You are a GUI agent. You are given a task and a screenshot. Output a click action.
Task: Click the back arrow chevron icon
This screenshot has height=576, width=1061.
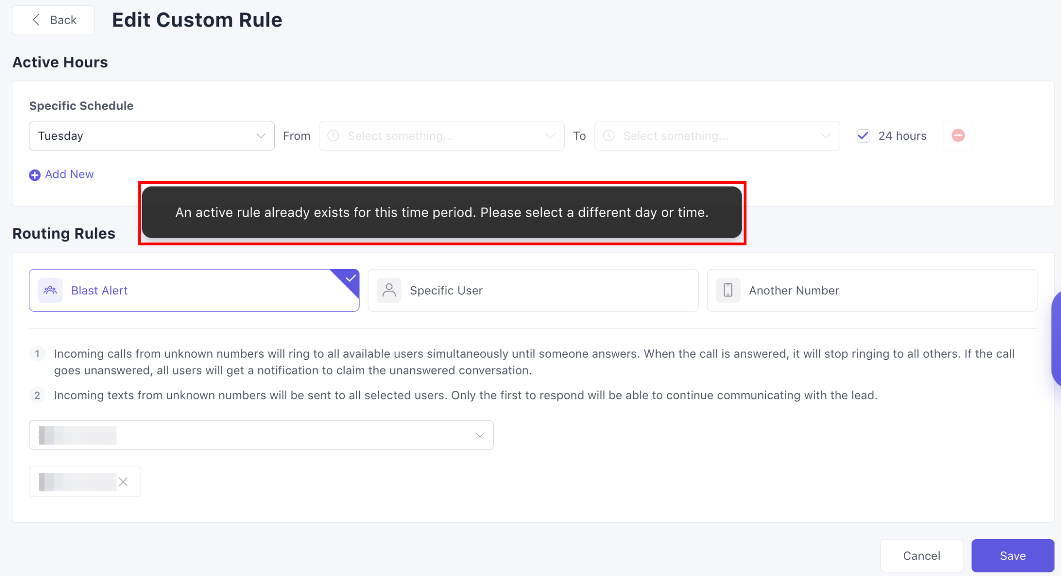tap(36, 20)
